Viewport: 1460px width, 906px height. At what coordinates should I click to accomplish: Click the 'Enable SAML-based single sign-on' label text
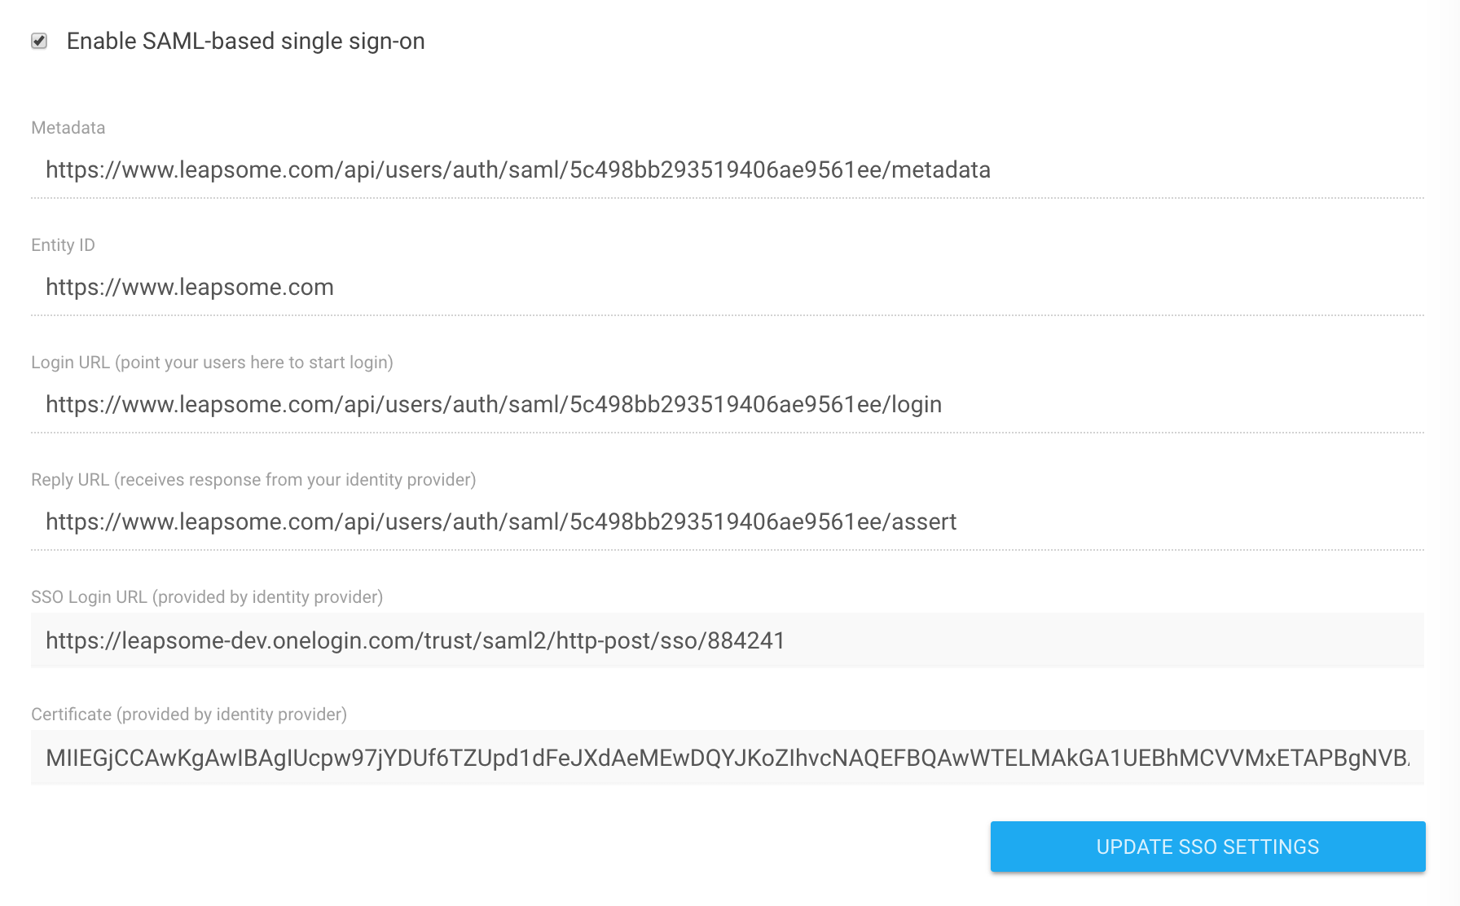[245, 41]
